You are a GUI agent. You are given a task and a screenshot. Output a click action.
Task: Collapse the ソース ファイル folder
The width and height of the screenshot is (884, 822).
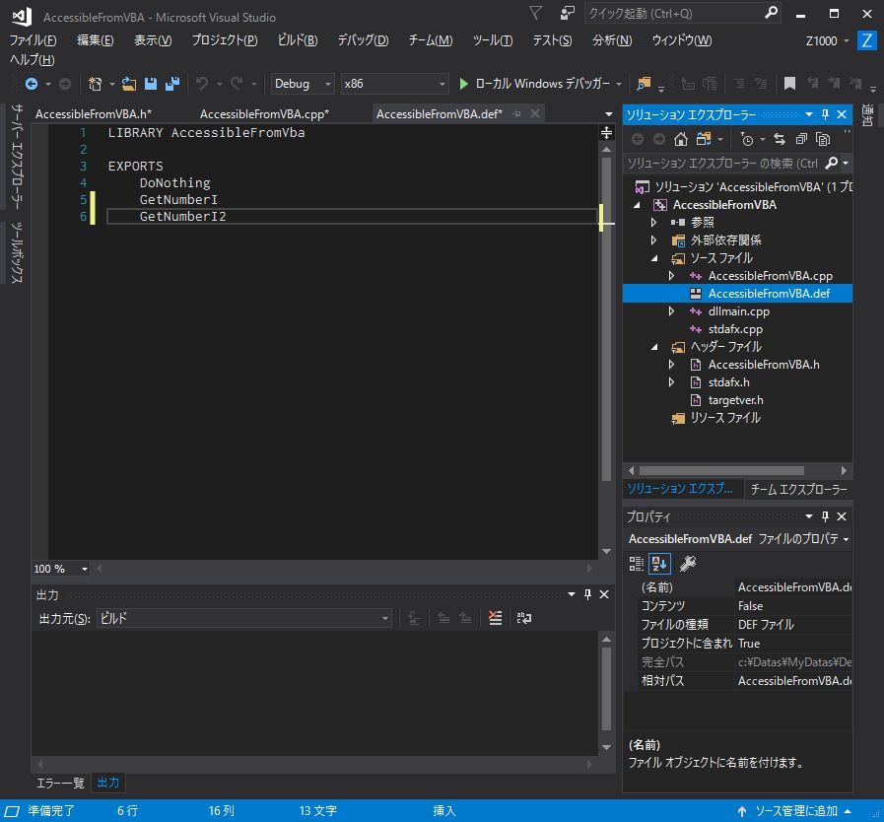(654, 259)
